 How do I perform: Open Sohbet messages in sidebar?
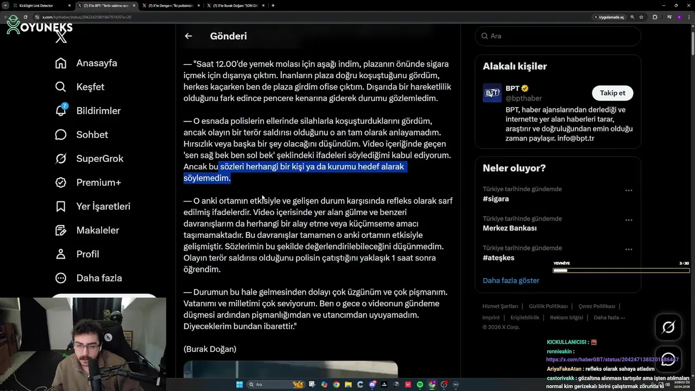coord(81,135)
